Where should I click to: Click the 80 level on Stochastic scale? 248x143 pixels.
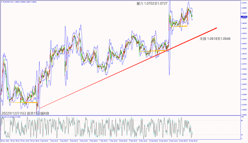(243, 121)
